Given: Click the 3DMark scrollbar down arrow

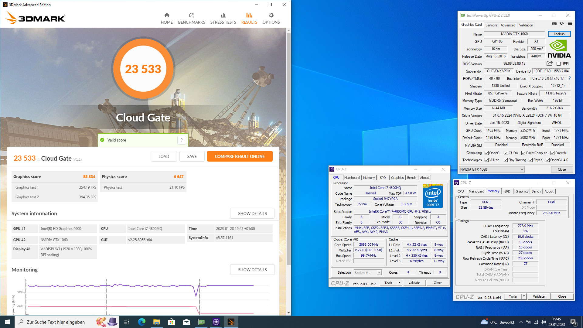Looking at the screenshot, I should [288, 313].
